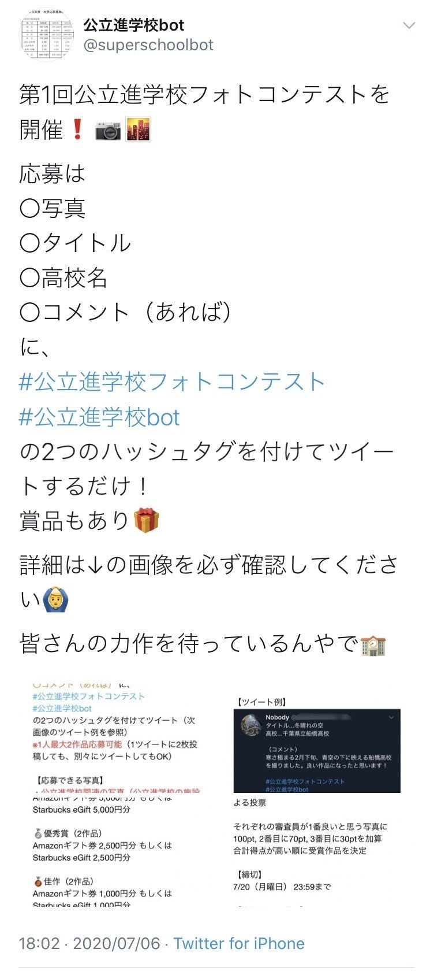Open the Twitter for iPhone source link
430x971 pixels.
(239, 944)
